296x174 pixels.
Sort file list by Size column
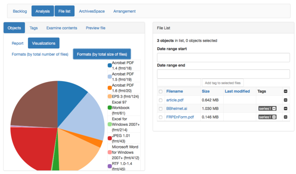pyautogui.click(x=206, y=91)
